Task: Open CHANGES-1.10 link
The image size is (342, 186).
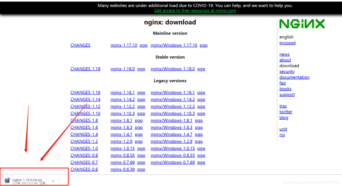Action: click(x=85, y=113)
